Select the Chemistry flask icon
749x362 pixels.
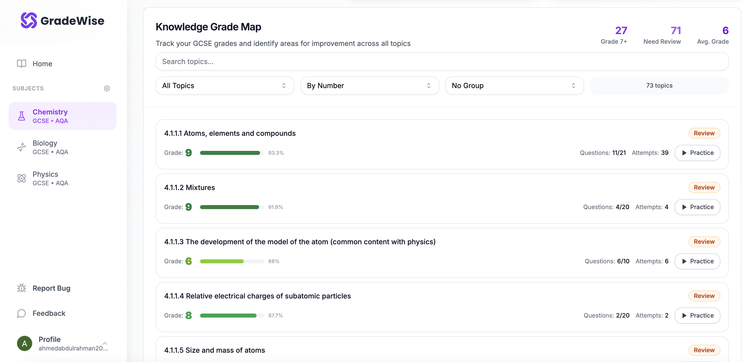(x=22, y=116)
